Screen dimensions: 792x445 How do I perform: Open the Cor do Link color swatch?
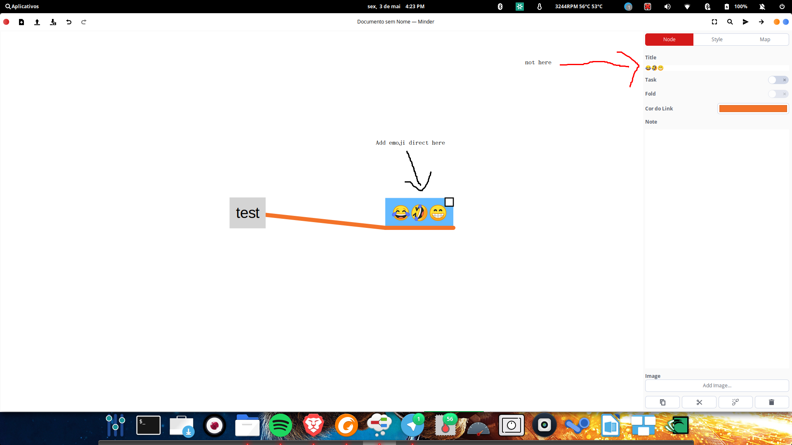(x=753, y=108)
